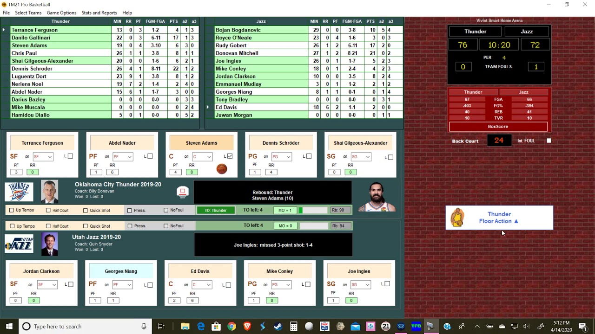Open the People icon in the taskbar
Screen dimensions: 595x334
462,327
